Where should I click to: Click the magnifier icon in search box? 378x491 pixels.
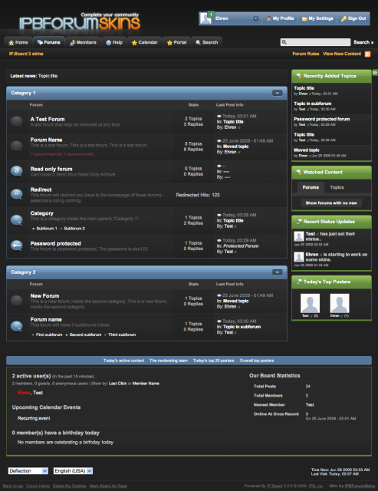pos(284,42)
